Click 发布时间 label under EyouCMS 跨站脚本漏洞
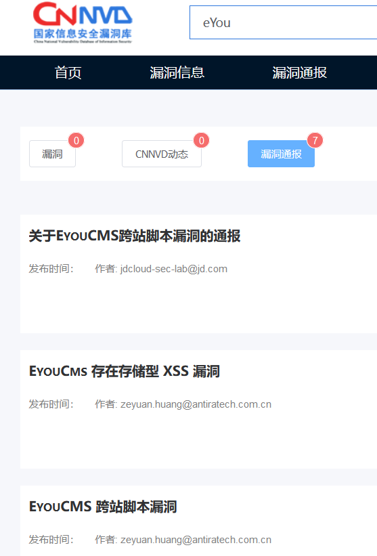Viewport: 377px width, 556px height. click(51, 540)
